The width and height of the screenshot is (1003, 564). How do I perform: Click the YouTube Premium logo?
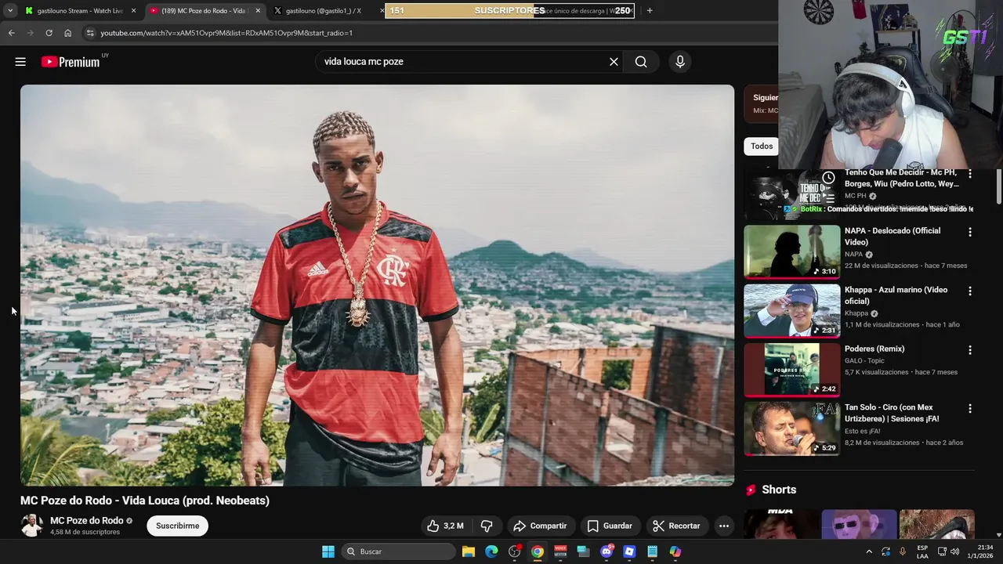[71, 62]
